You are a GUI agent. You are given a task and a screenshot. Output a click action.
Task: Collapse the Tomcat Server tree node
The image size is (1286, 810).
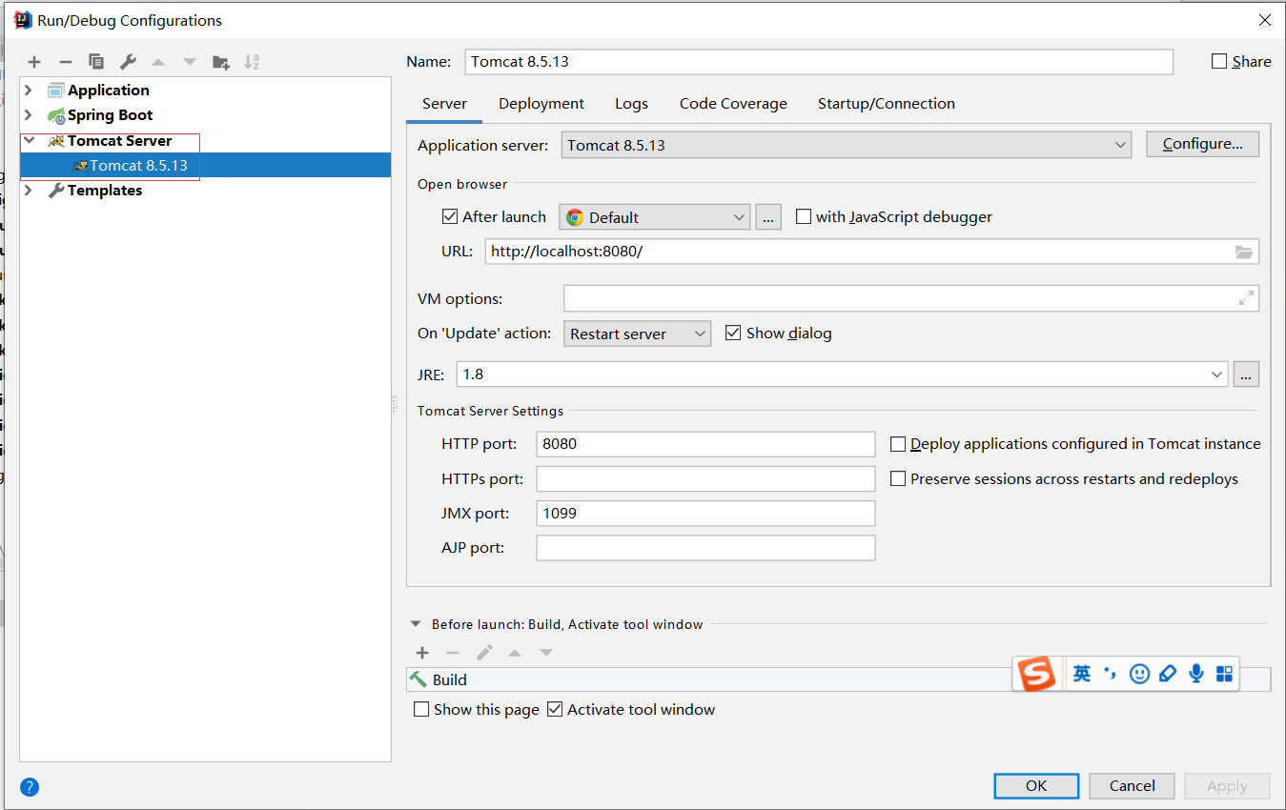[29, 140]
